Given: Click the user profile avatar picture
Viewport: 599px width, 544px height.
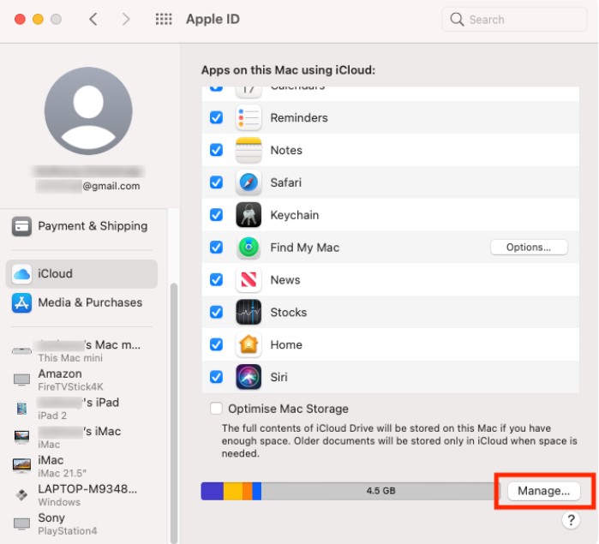Looking at the screenshot, I should point(88,111).
